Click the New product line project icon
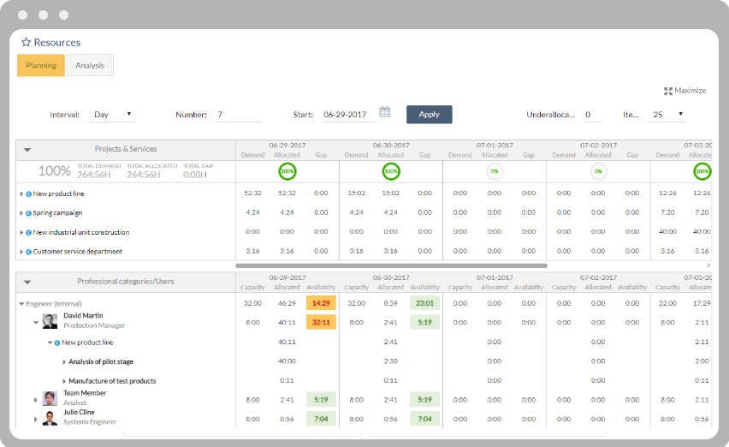This screenshot has width=729, height=447. coord(28,194)
